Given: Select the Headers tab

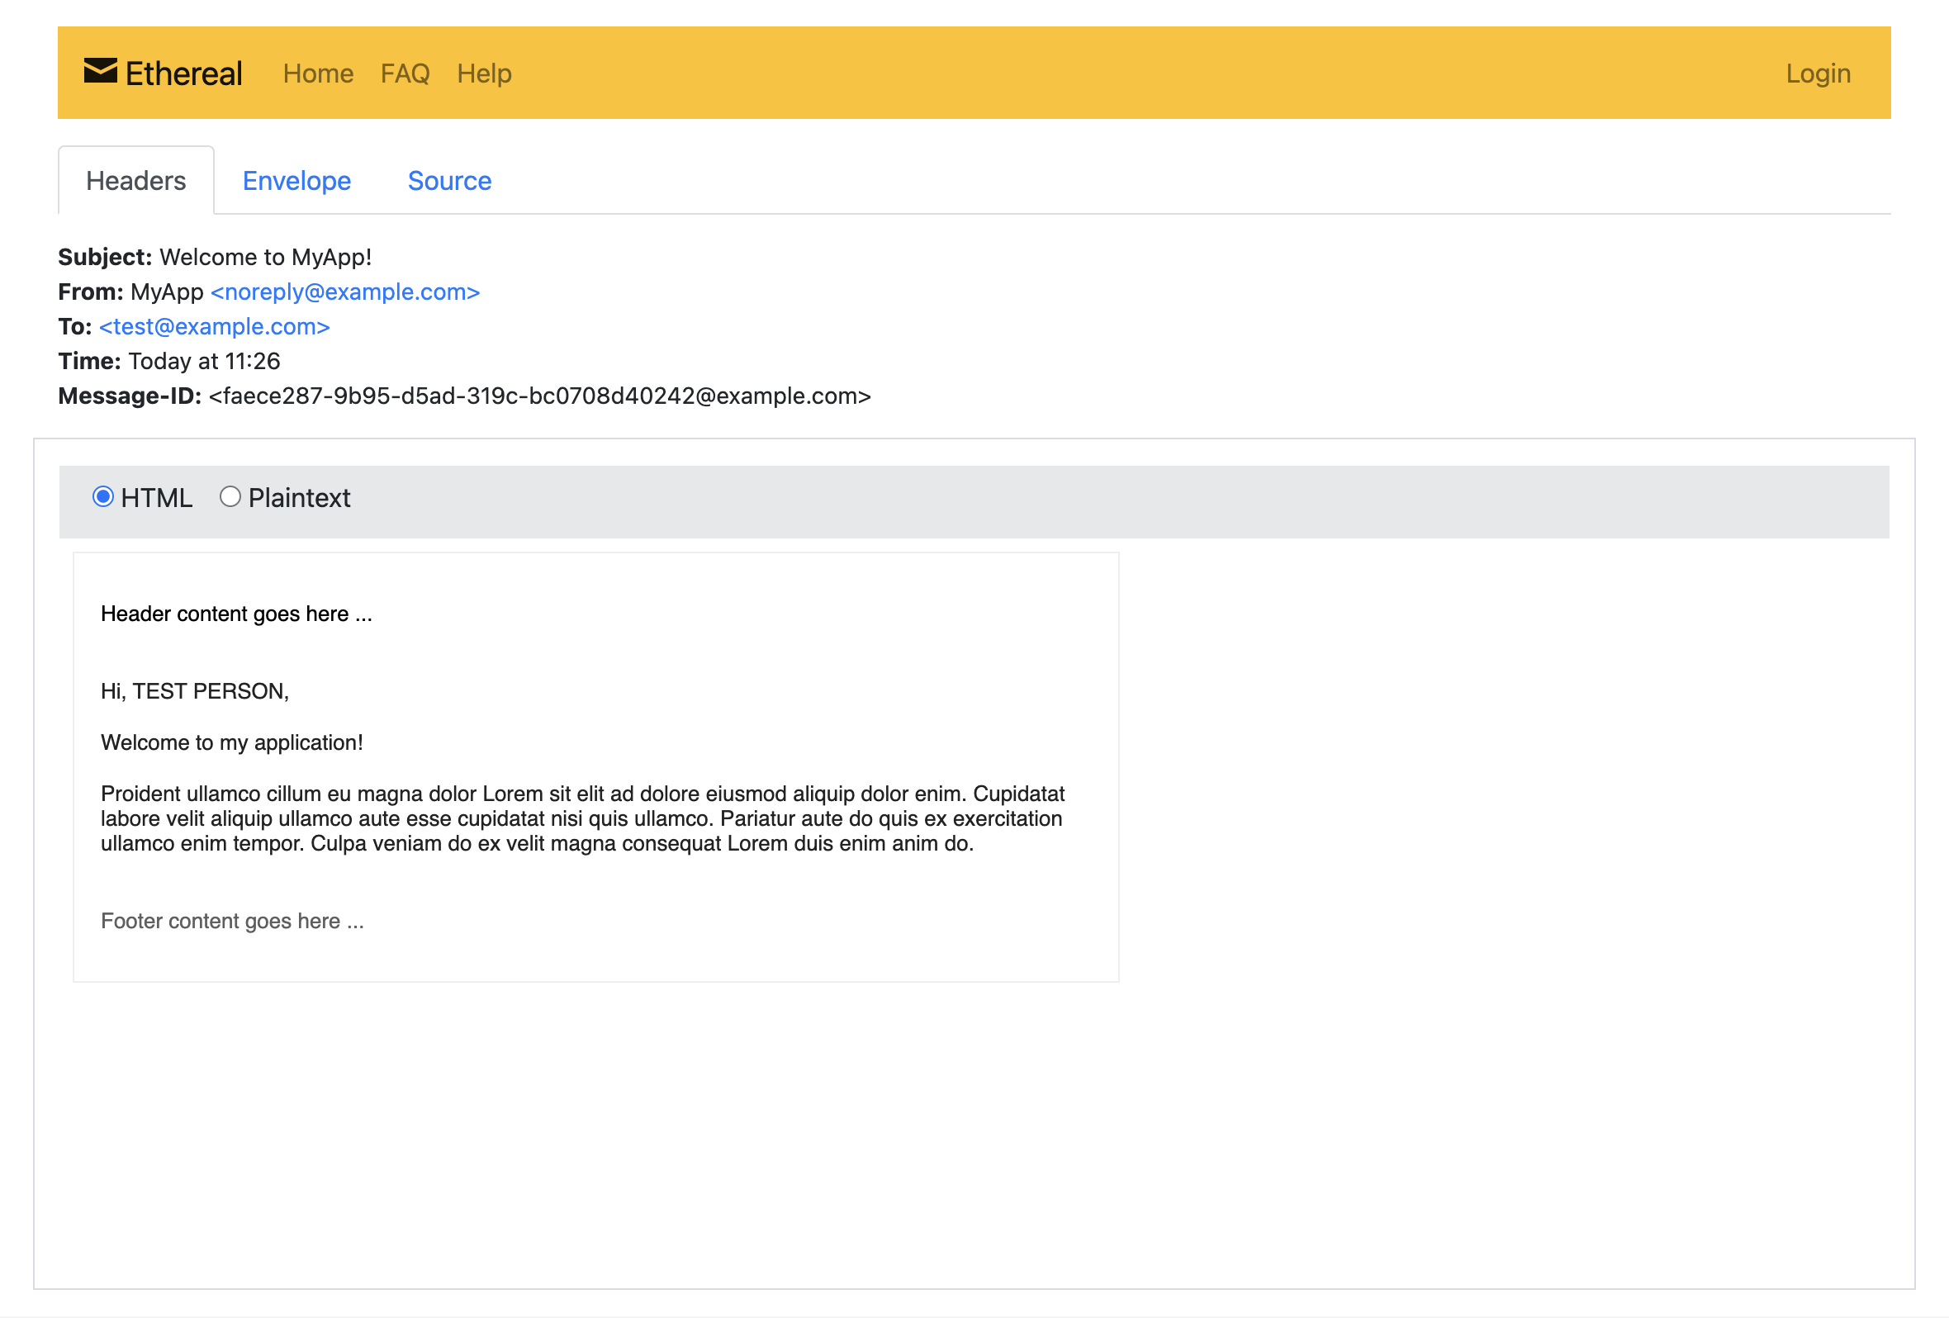Looking at the screenshot, I should pyautogui.click(x=134, y=179).
